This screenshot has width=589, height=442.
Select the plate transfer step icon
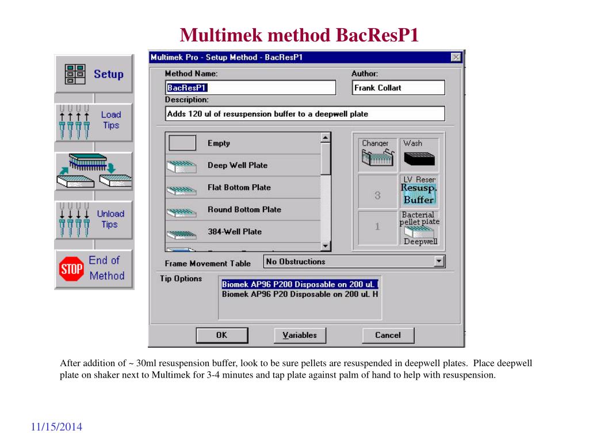pos(94,171)
